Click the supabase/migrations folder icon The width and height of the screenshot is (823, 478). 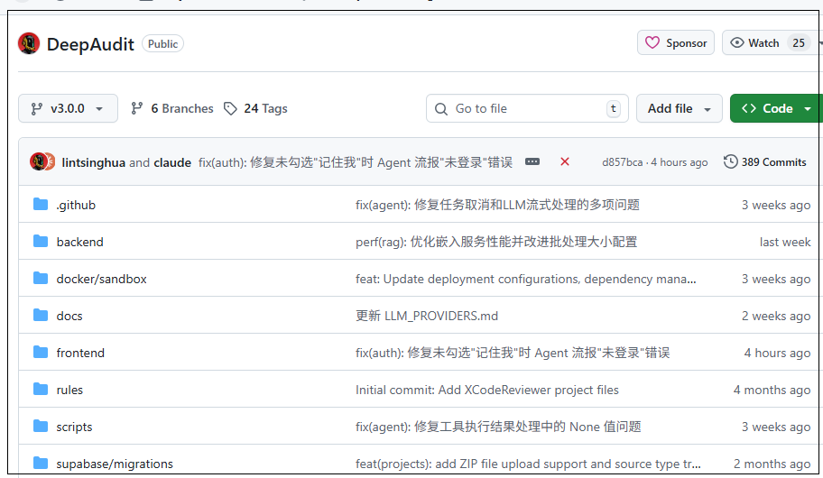(x=41, y=464)
